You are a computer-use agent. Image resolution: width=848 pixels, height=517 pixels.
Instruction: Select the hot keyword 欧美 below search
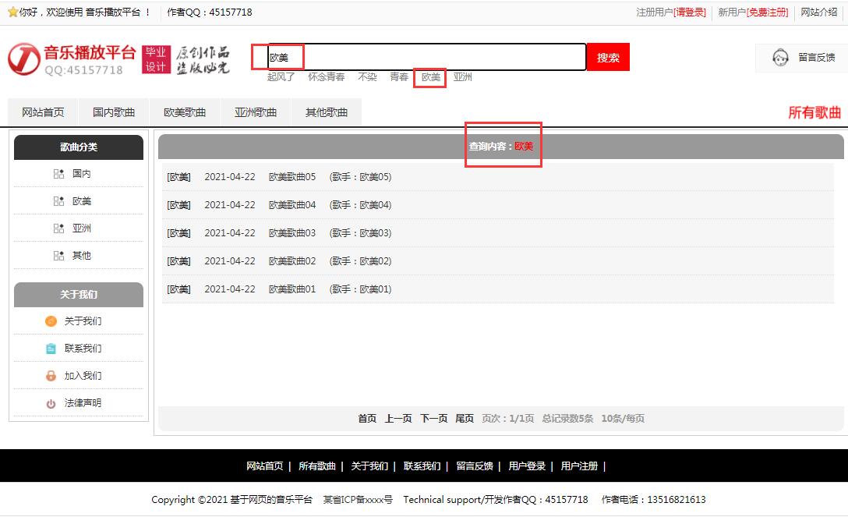(x=431, y=76)
